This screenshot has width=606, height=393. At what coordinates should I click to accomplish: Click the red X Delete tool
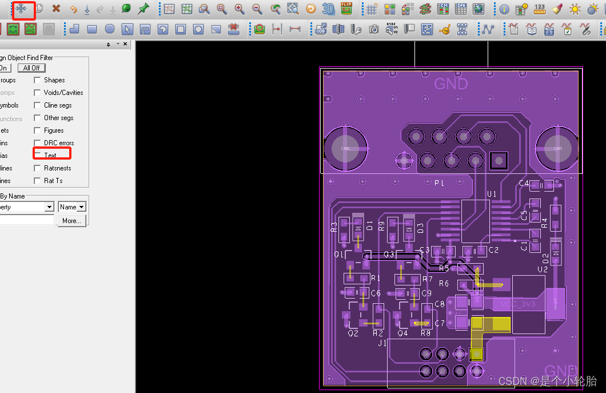55,9
